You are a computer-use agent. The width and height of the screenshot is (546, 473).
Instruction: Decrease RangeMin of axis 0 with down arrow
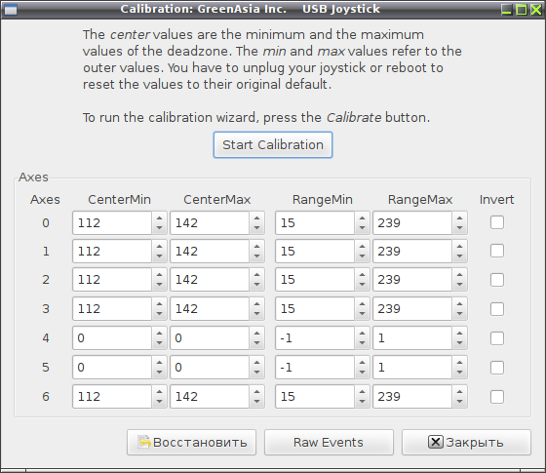(362, 228)
